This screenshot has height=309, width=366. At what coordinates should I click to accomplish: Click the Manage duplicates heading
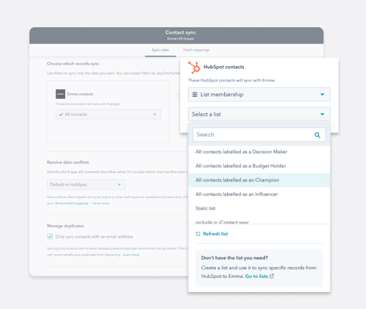(x=65, y=226)
